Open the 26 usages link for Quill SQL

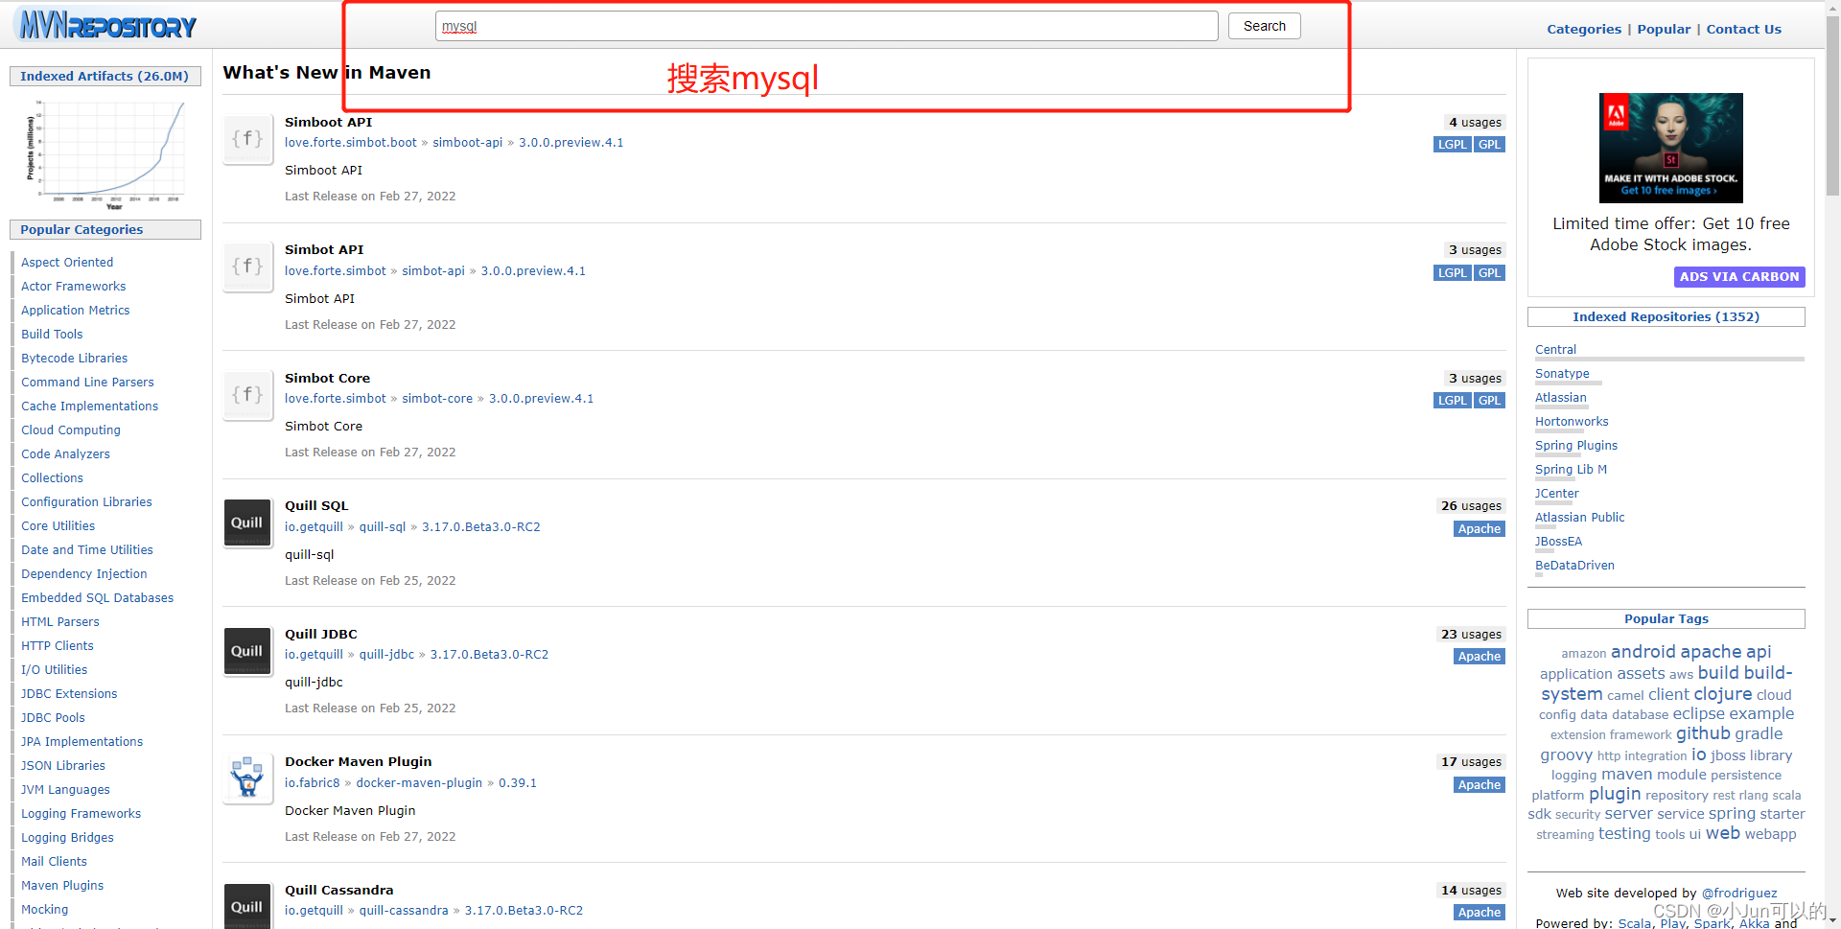click(x=1472, y=505)
